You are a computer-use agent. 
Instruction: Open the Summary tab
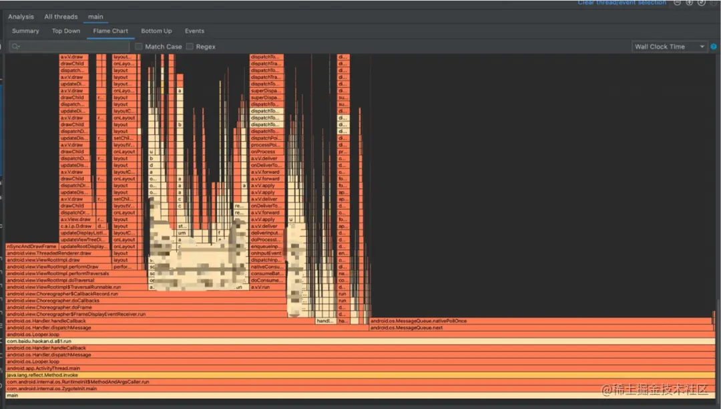[x=25, y=31]
